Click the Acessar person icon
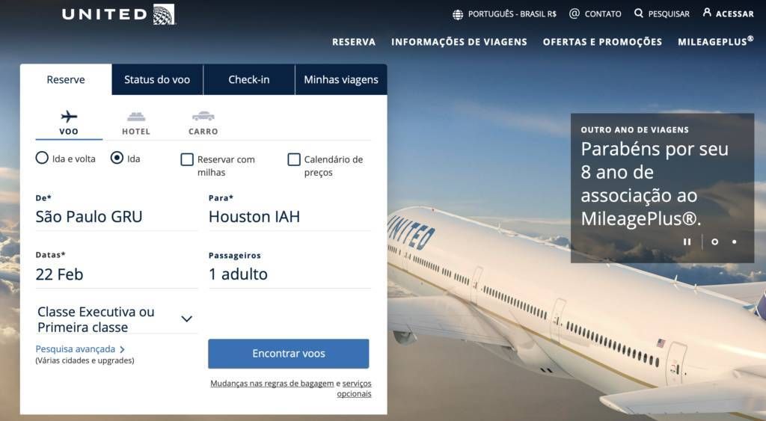766x421 pixels. click(707, 12)
